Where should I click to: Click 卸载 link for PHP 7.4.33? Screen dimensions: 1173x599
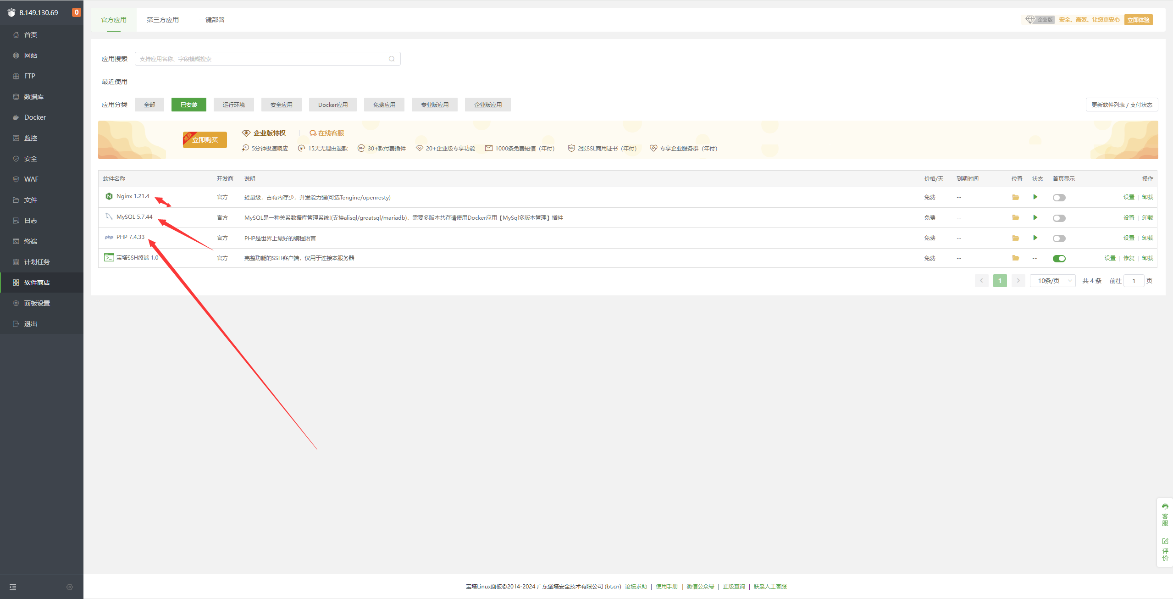[x=1147, y=238]
